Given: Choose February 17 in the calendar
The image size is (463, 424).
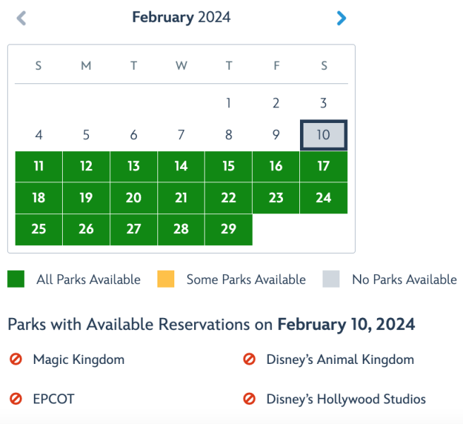Looking at the screenshot, I should pos(323,167).
